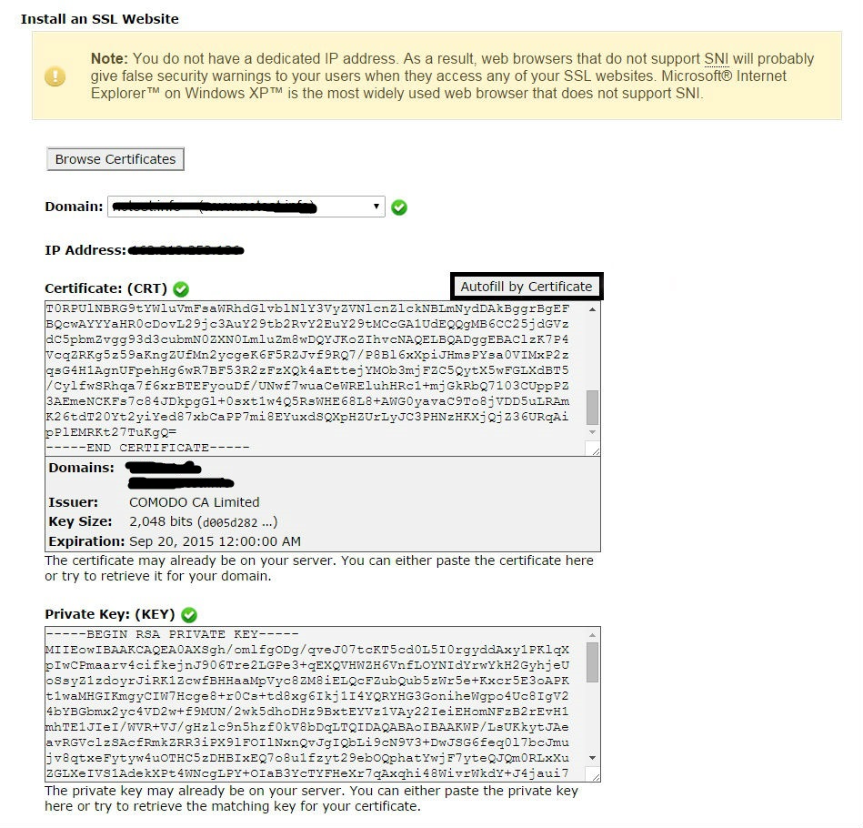Click the certificate box scrollbar thumb

[592, 408]
